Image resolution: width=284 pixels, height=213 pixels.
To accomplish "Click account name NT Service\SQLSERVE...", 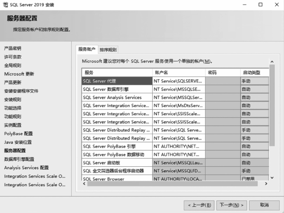I will coord(179,81).
